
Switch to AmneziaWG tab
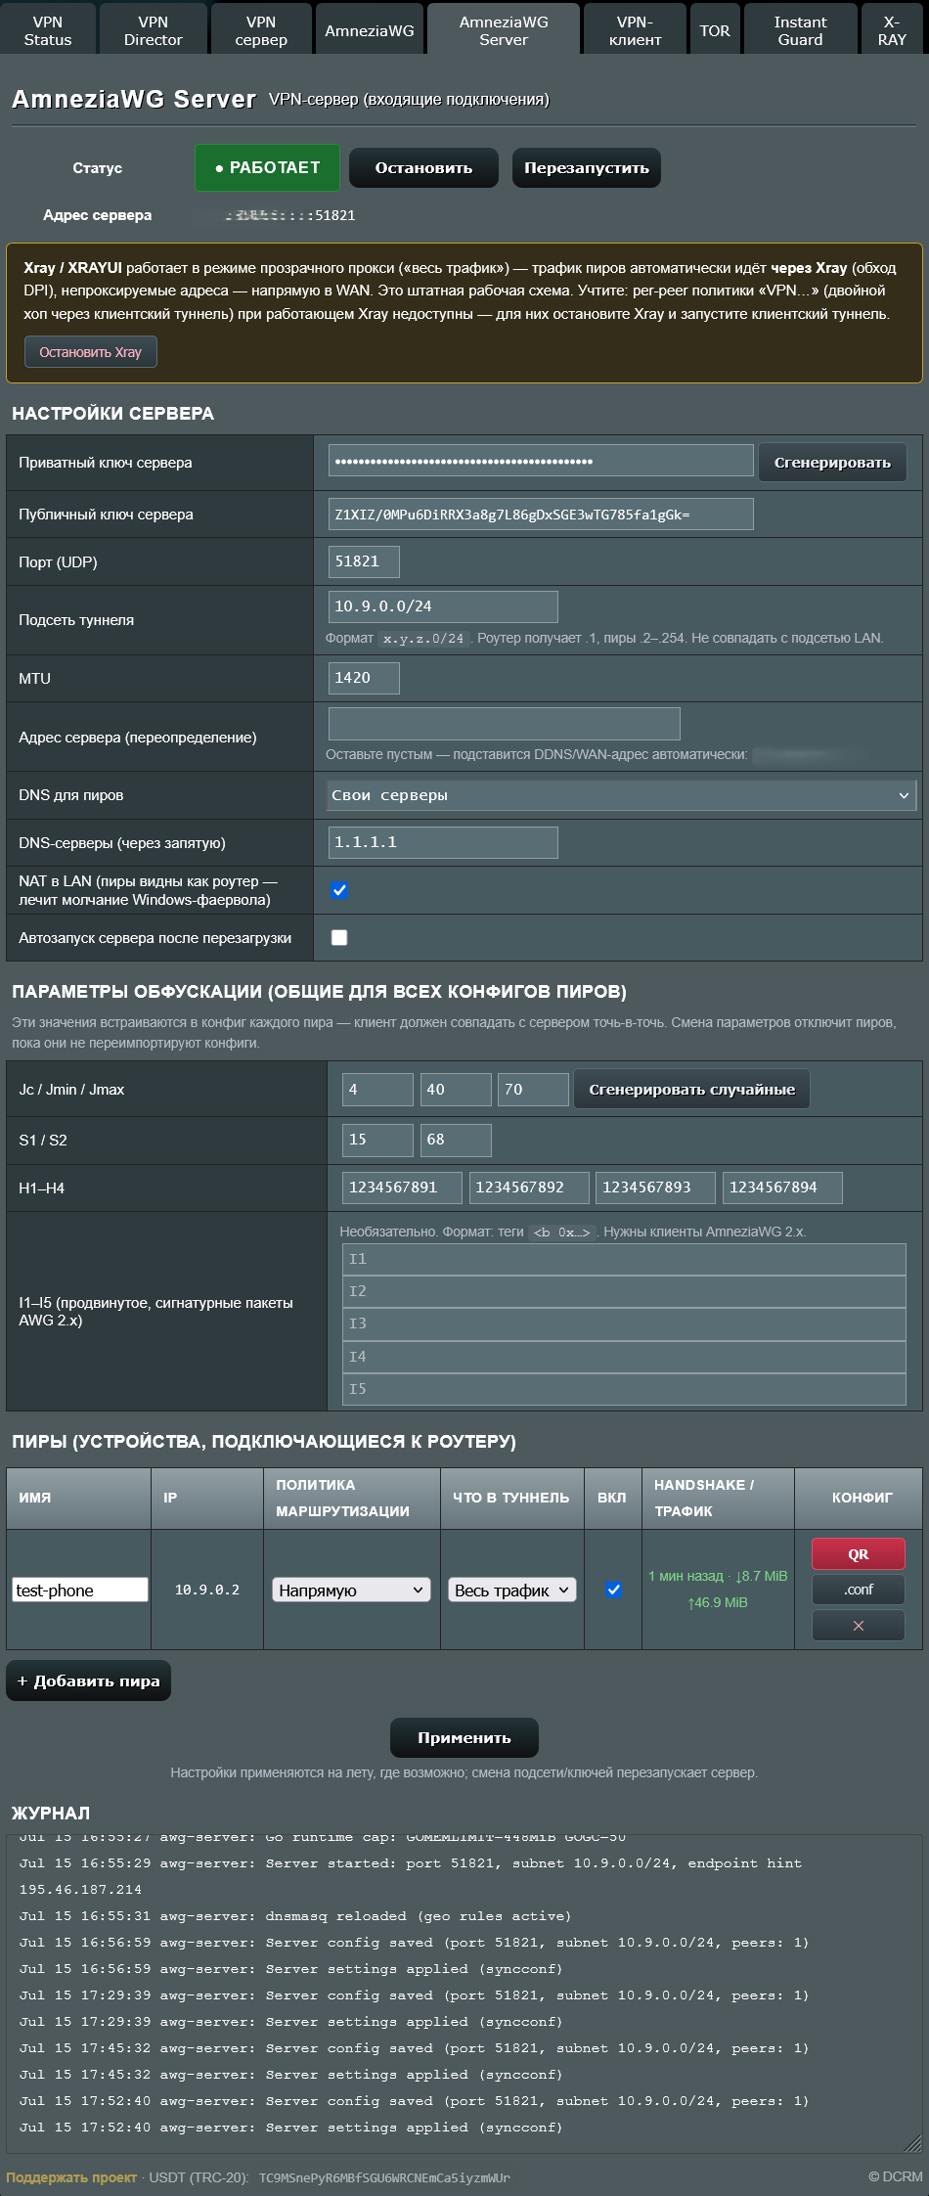[x=370, y=30]
